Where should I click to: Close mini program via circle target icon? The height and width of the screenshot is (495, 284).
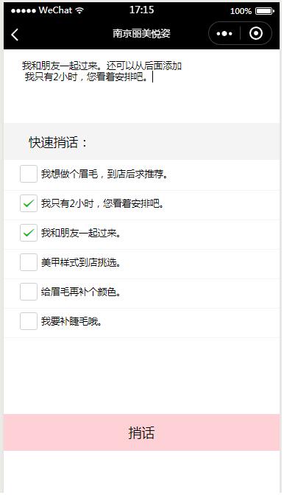click(255, 33)
